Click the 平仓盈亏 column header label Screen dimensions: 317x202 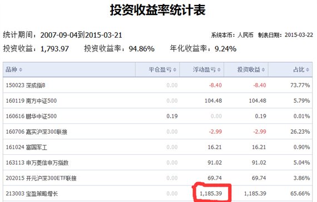[x=160, y=69]
